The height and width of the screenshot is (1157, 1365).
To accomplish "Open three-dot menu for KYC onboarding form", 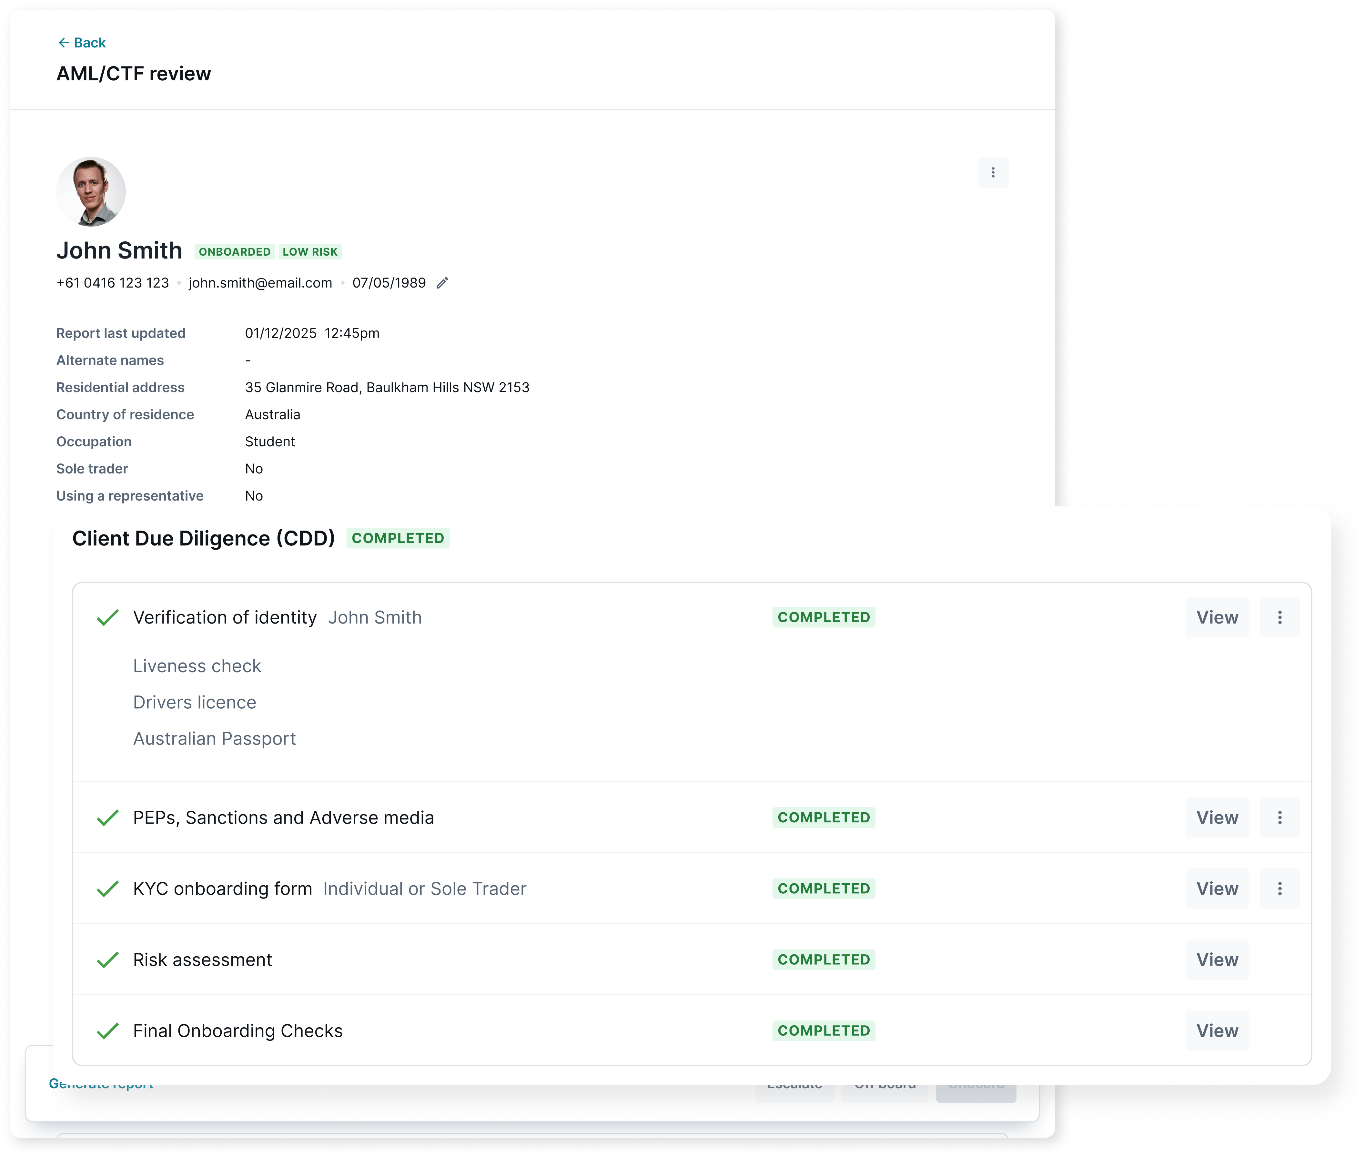I will (x=1280, y=888).
